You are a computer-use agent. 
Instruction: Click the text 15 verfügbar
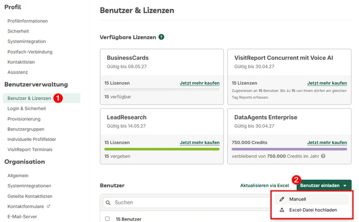118,97
